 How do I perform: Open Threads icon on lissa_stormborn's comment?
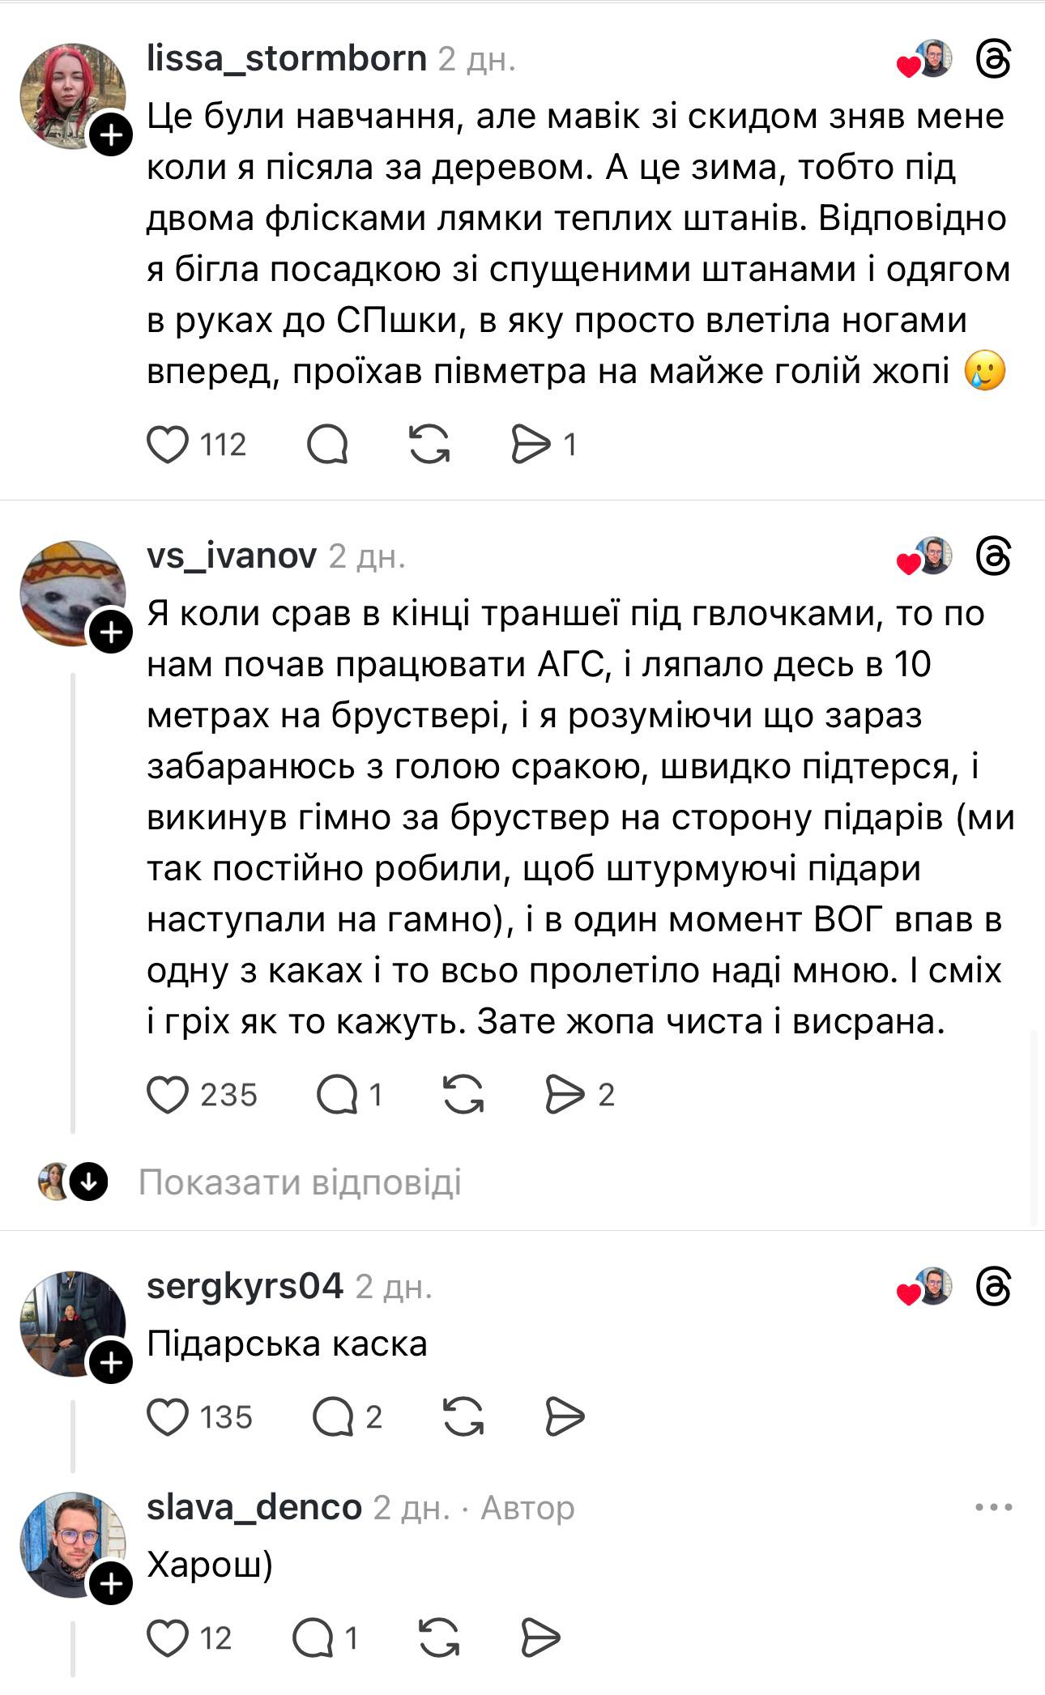click(994, 59)
